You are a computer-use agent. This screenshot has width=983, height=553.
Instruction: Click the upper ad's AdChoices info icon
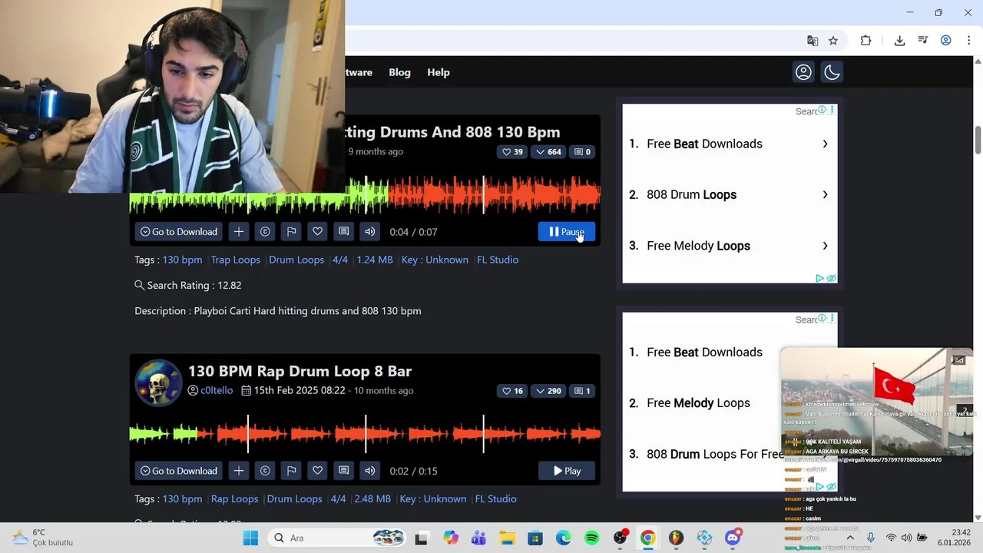(x=822, y=111)
